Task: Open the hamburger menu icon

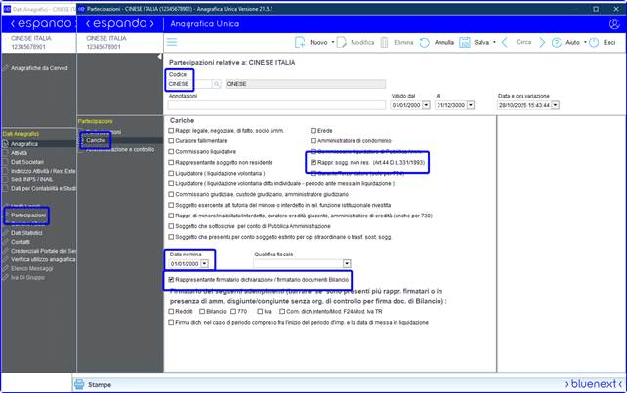Action: (172, 42)
